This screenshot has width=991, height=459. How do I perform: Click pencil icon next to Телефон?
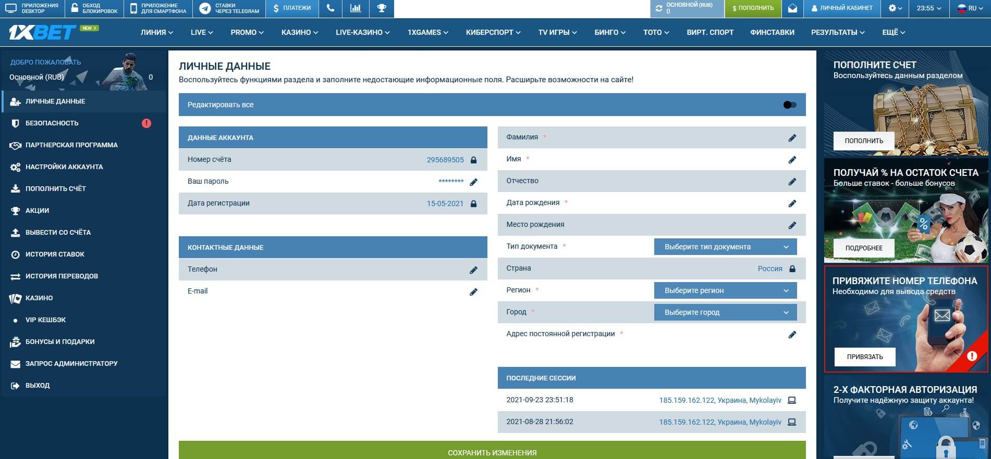[473, 270]
